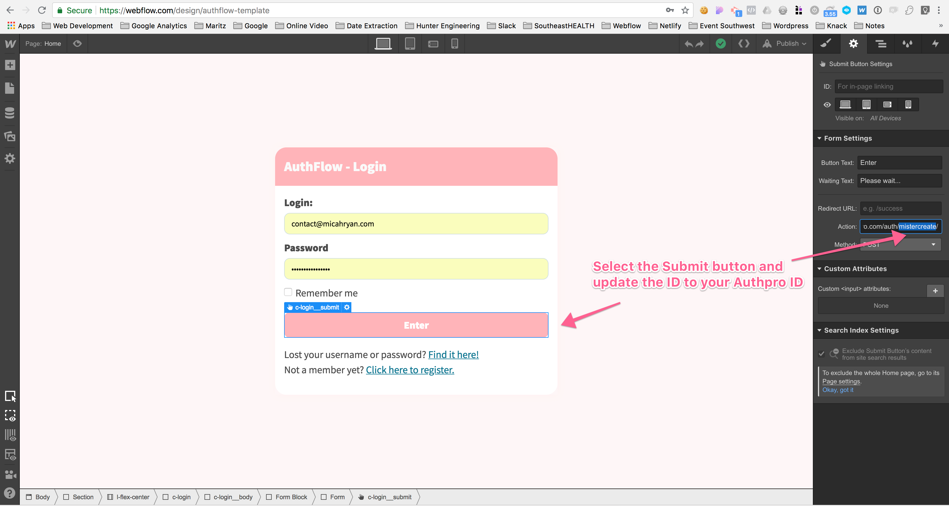Select l-flex-center in the breadcrumb bar
Image resolution: width=949 pixels, height=506 pixels.
129,497
